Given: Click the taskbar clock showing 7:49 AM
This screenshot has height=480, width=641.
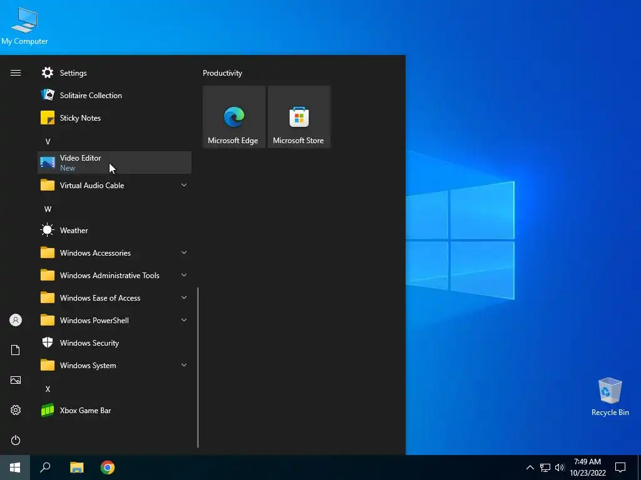Looking at the screenshot, I should tap(587, 467).
